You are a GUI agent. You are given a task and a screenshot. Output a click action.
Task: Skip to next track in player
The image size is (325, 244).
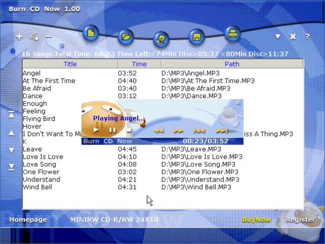pos(222,131)
